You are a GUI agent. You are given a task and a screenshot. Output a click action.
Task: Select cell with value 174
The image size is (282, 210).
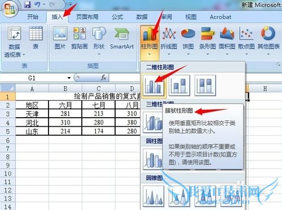point(99,131)
